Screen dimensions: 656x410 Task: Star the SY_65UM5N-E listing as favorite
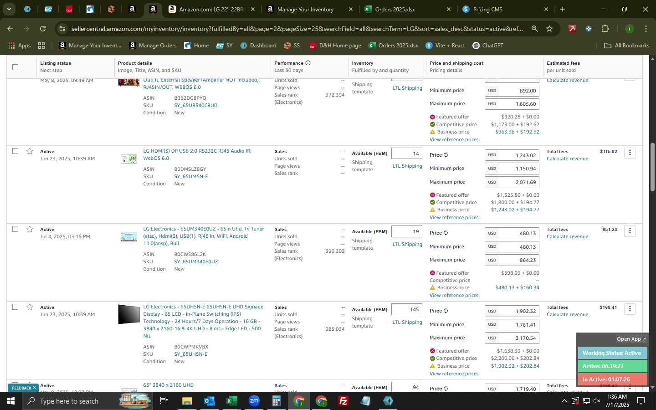coord(30,151)
